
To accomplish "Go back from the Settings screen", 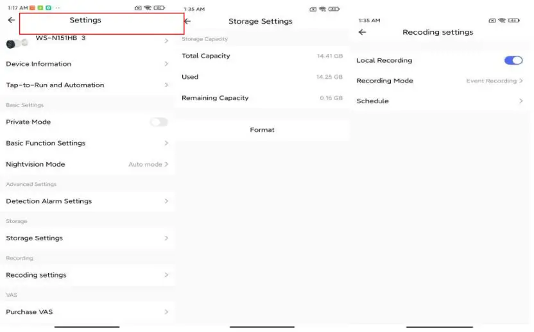I will pyautogui.click(x=12, y=20).
